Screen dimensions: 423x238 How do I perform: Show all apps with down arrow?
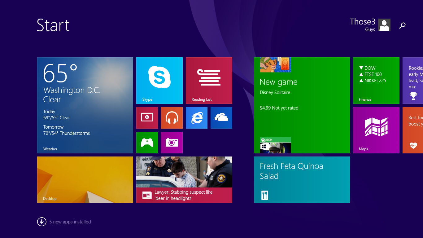[x=42, y=222]
